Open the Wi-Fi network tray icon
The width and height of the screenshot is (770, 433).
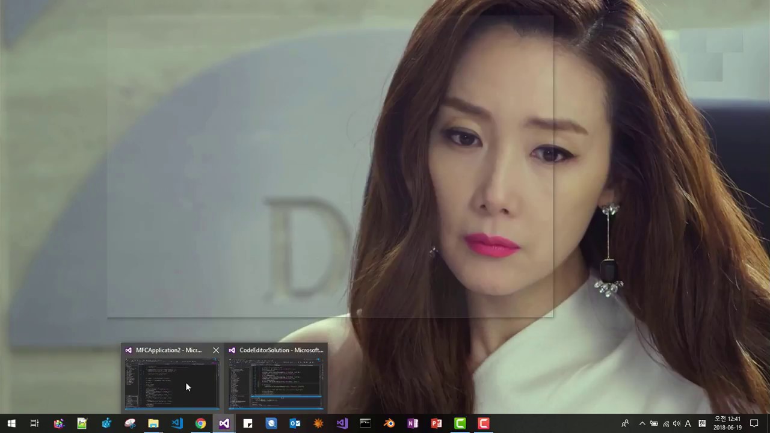pyautogui.click(x=665, y=423)
